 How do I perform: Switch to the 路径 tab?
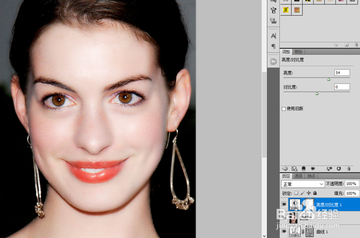tap(311, 176)
